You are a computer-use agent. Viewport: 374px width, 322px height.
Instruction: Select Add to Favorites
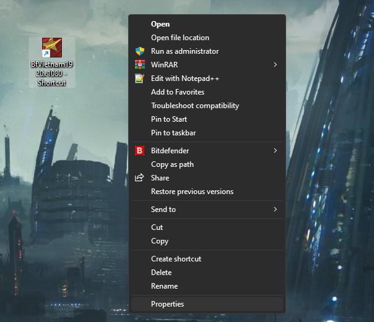[x=178, y=92]
